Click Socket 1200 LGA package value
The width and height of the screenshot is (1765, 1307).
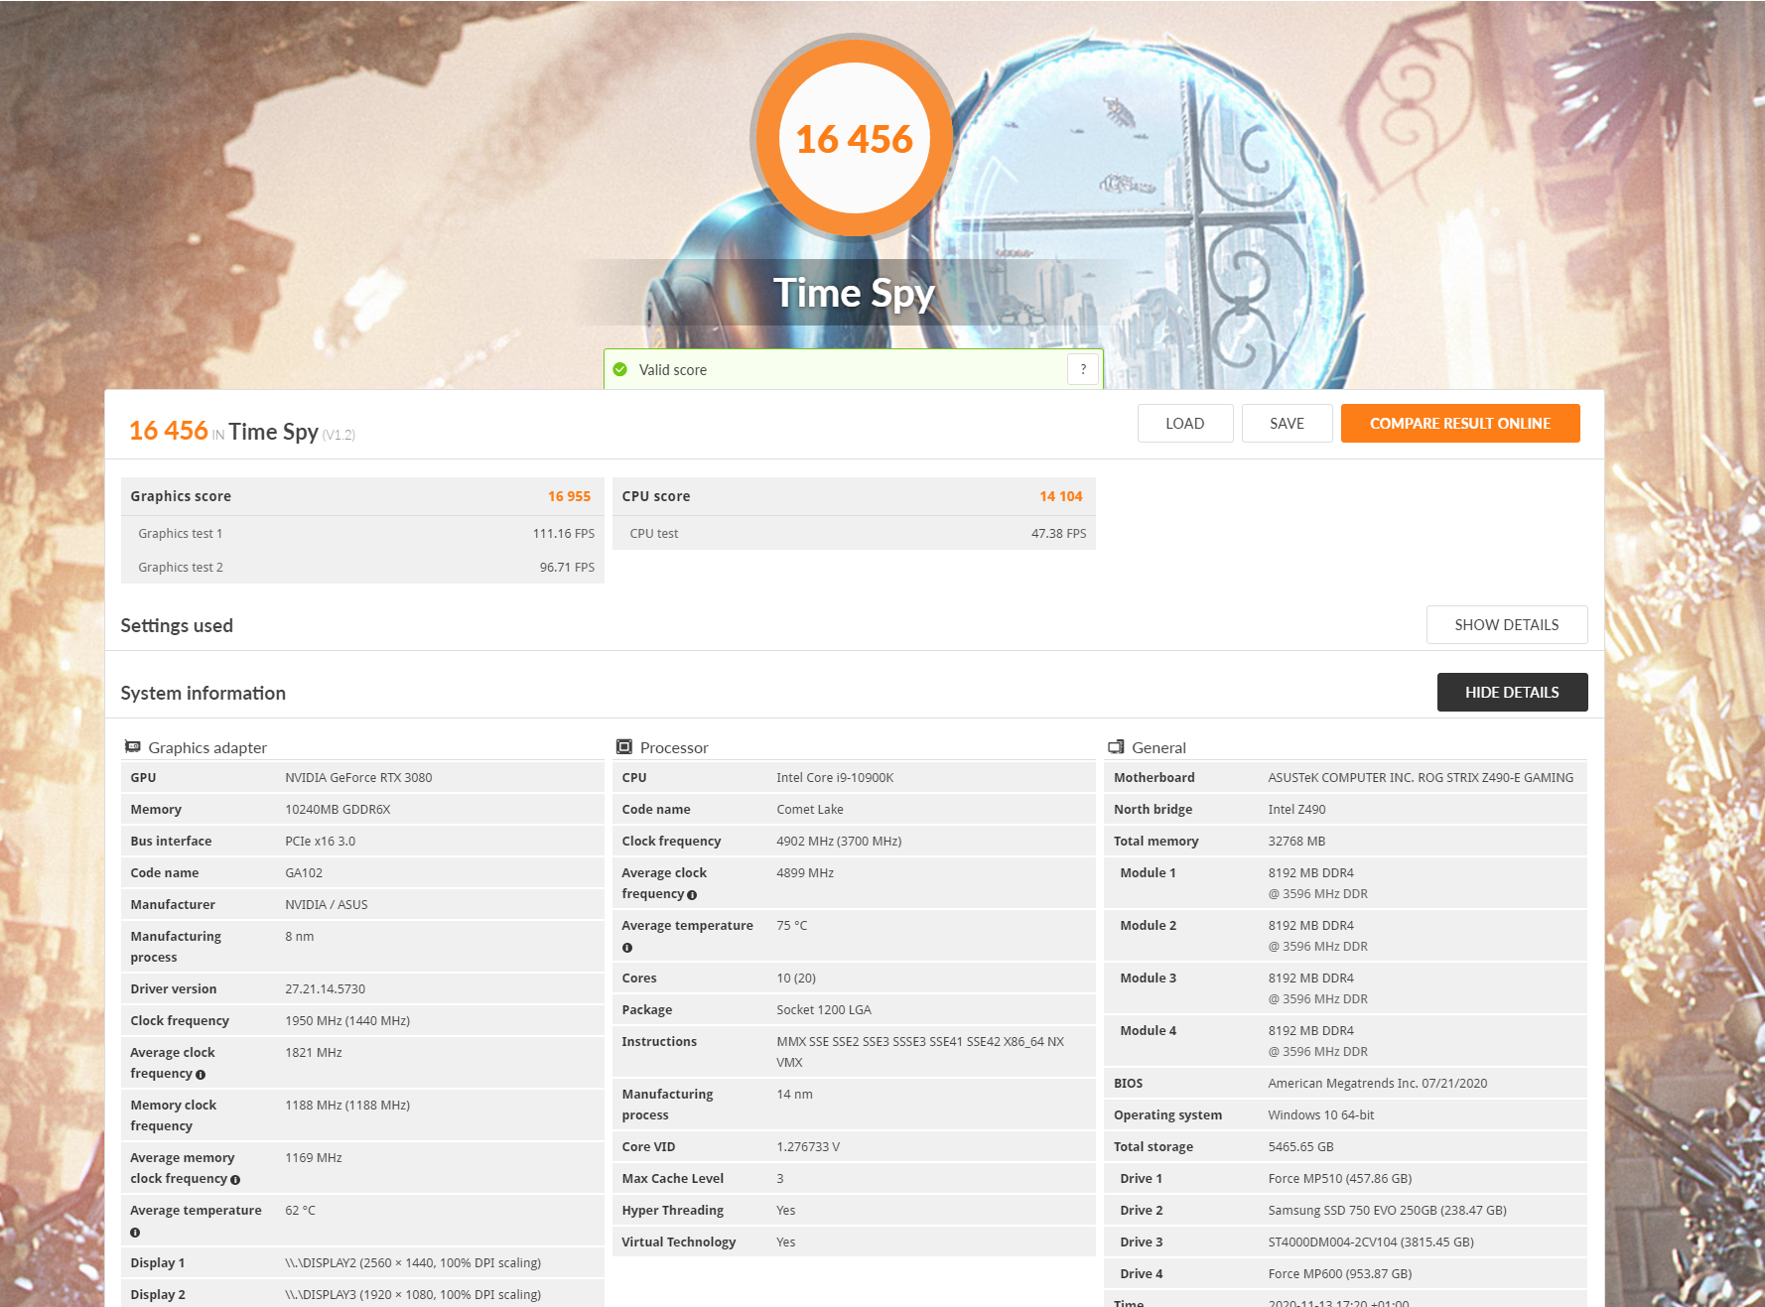point(824,1010)
